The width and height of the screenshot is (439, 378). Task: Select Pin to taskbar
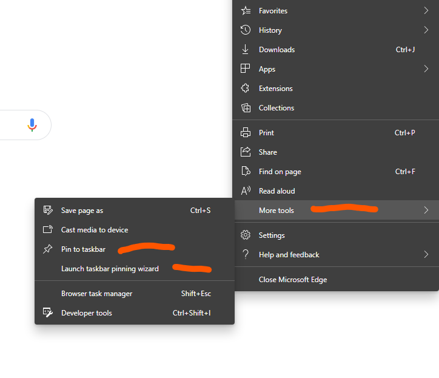point(135,249)
